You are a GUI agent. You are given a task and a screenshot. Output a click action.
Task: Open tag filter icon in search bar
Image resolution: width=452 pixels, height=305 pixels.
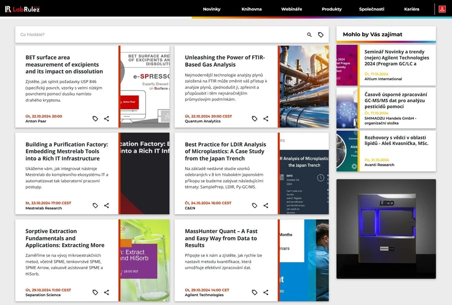pos(321,35)
